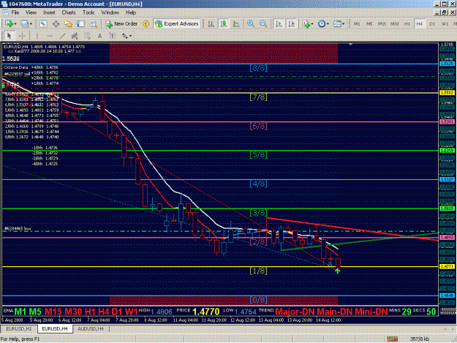The height and width of the screenshot is (343, 457).
Task: Switch to the AUDUSD,H4 chart tab
Action: 91,328
